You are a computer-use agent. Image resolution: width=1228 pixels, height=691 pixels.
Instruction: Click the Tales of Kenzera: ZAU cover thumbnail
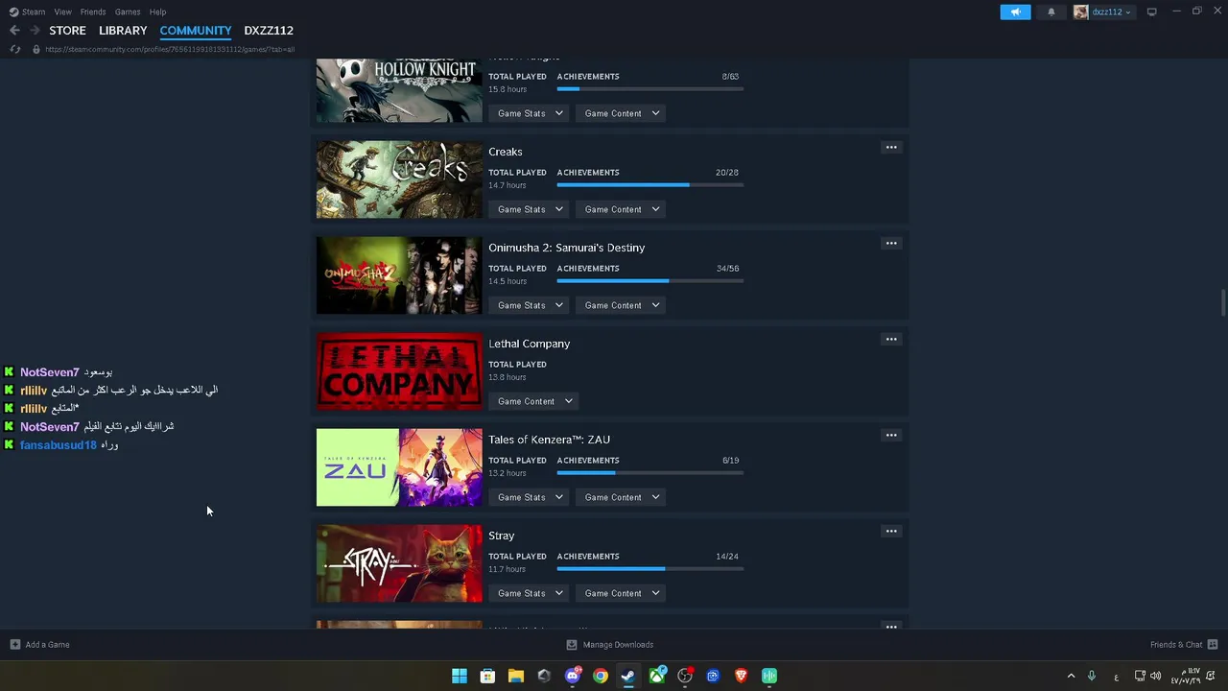(399, 467)
